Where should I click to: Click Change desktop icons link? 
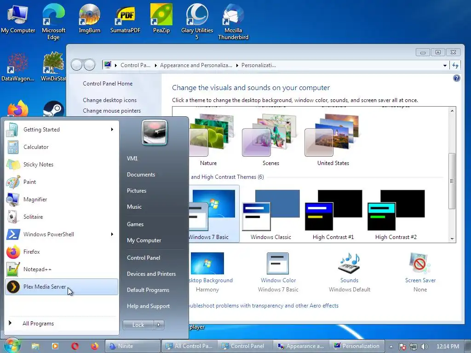tap(109, 100)
